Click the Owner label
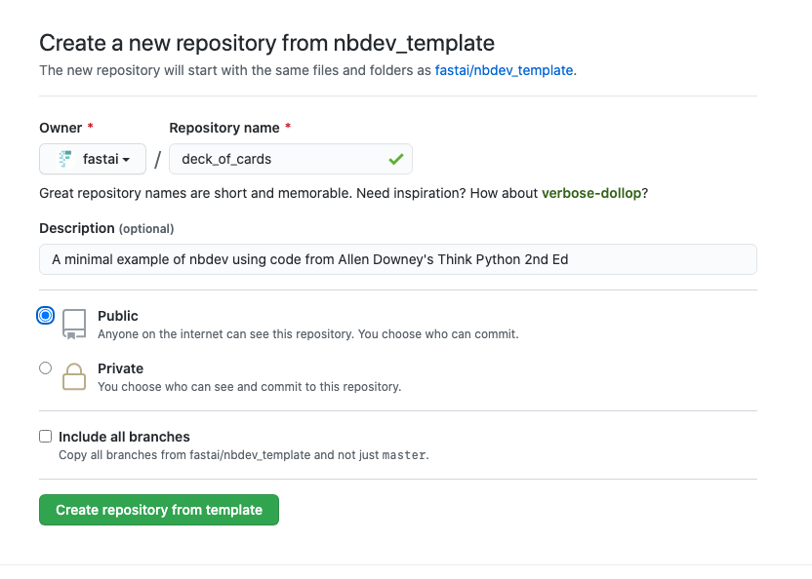The width and height of the screenshot is (812, 579). (61, 128)
